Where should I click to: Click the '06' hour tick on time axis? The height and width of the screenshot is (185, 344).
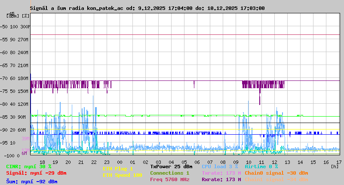pyautogui.click(x=197, y=162)
